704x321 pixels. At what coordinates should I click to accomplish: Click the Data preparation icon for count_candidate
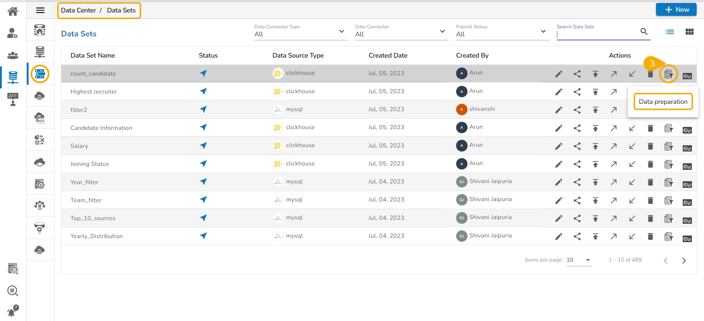668,74
